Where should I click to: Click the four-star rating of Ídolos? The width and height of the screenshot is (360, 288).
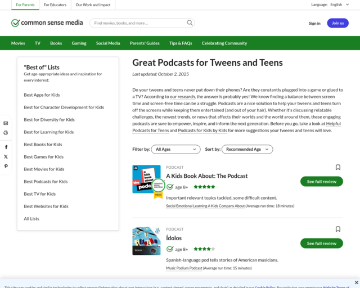204,249
